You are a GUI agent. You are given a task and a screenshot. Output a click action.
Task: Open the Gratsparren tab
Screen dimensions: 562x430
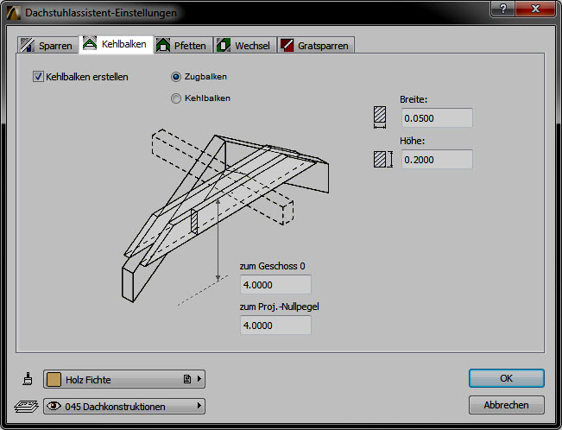click(x=316, y=45)
